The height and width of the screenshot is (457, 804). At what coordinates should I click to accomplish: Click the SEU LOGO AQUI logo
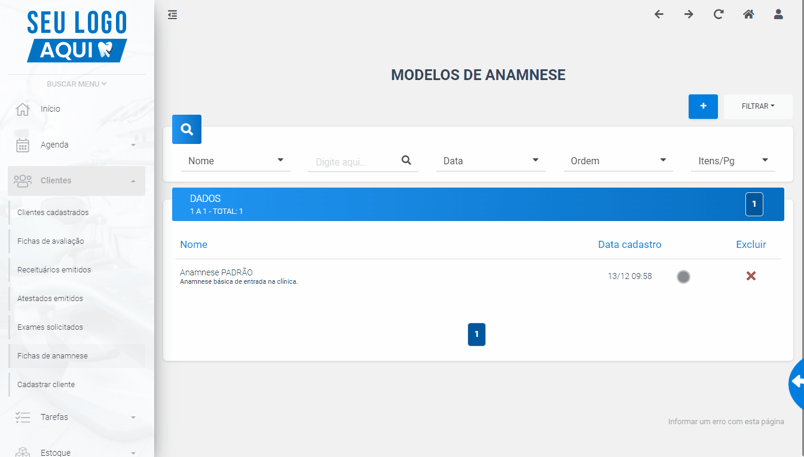[x=77, y=36]
